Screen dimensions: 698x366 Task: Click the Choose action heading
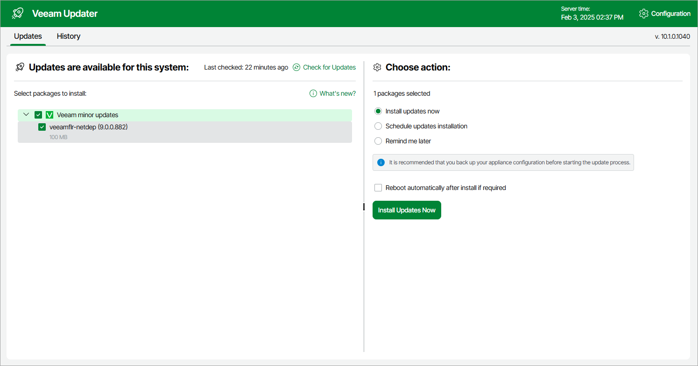tap(418, 67)
